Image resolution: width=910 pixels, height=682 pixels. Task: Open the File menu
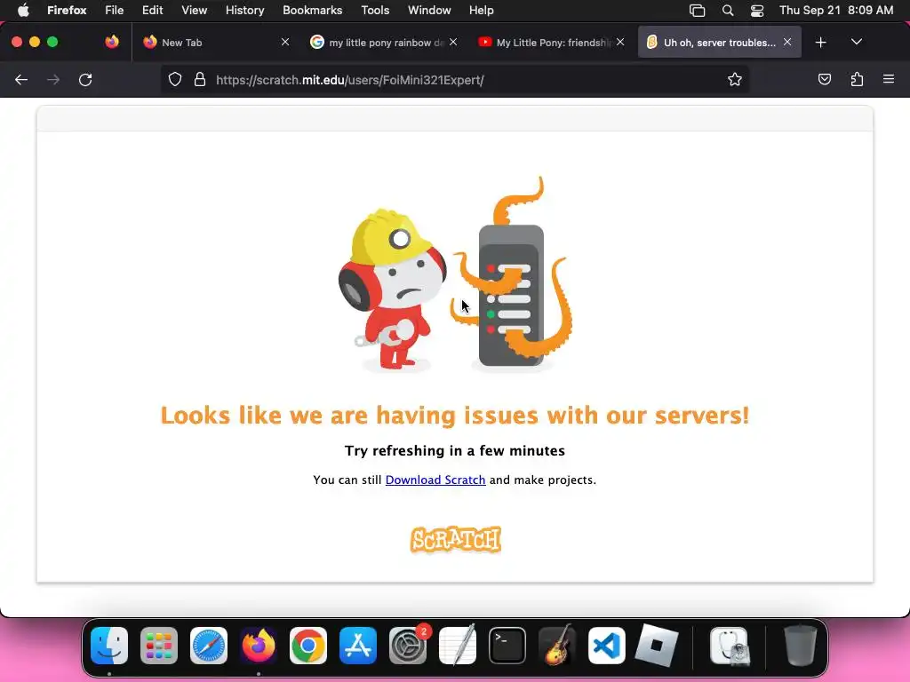pos(115,11)
